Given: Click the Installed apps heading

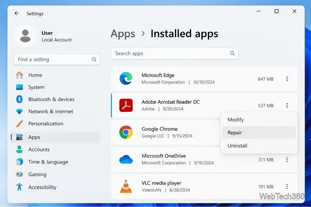Looking at the screenshot, I should [x=184, y=33].
